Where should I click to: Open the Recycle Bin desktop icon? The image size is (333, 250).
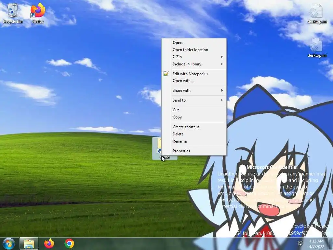[x=13, y=13]
